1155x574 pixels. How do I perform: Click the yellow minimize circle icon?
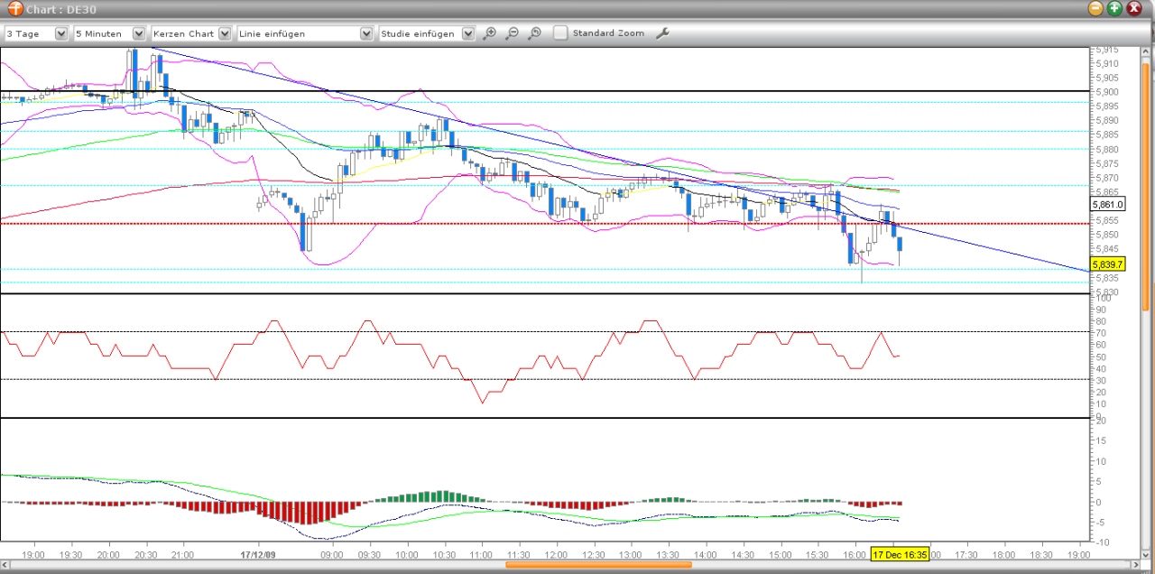click(1095, 8)
